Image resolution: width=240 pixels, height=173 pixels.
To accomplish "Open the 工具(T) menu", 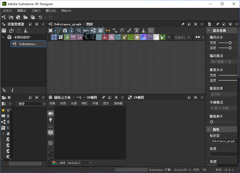I will pos(36,11).
